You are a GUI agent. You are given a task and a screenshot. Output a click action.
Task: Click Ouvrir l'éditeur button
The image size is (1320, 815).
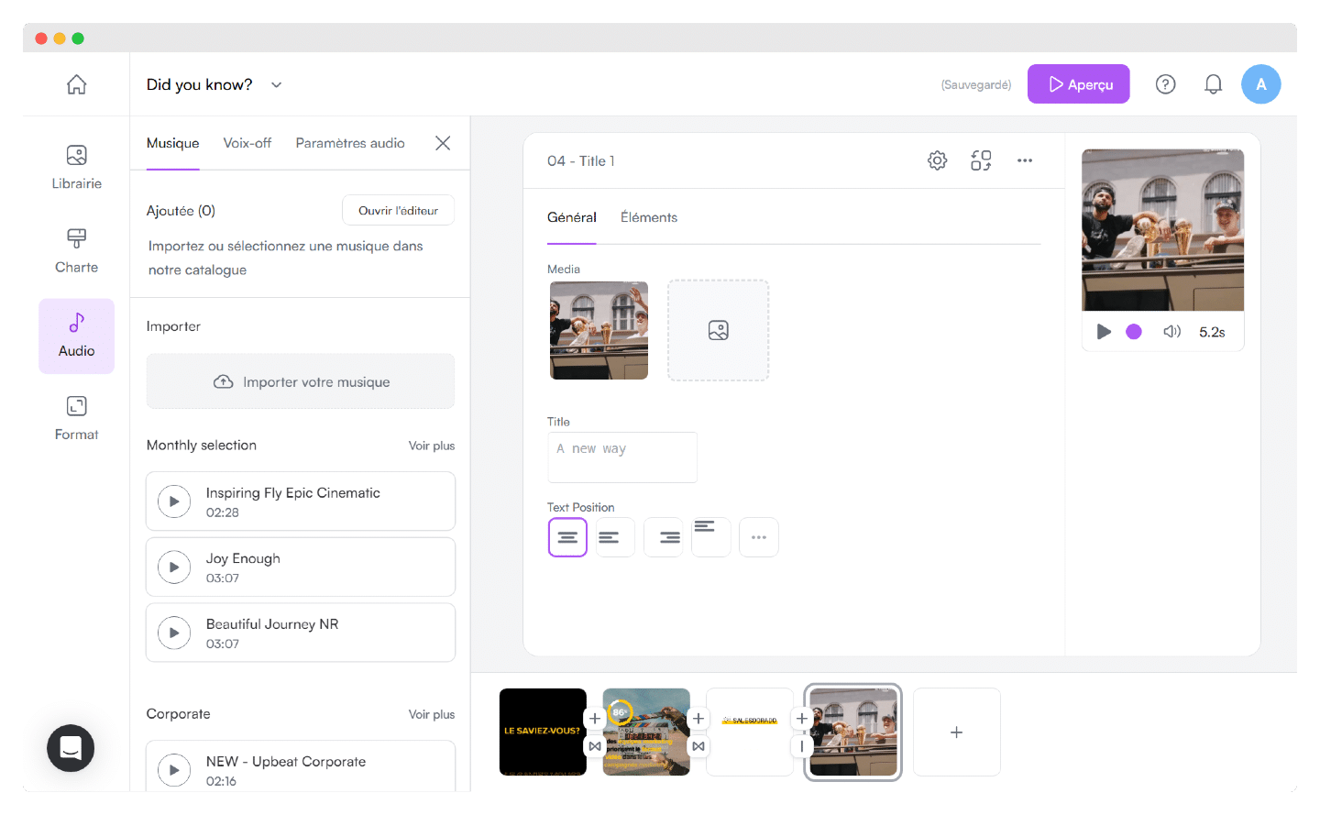(399, 210)
